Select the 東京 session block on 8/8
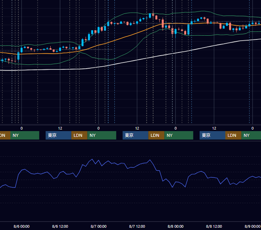Image resolution: width=261 pixels, height=230 pixels. click(212, 135)
